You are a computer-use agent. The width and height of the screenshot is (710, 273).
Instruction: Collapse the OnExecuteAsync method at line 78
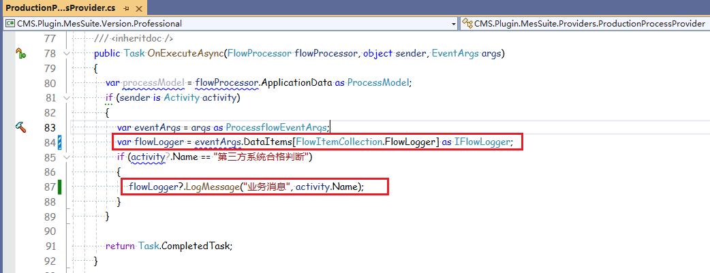pos(66,54)
